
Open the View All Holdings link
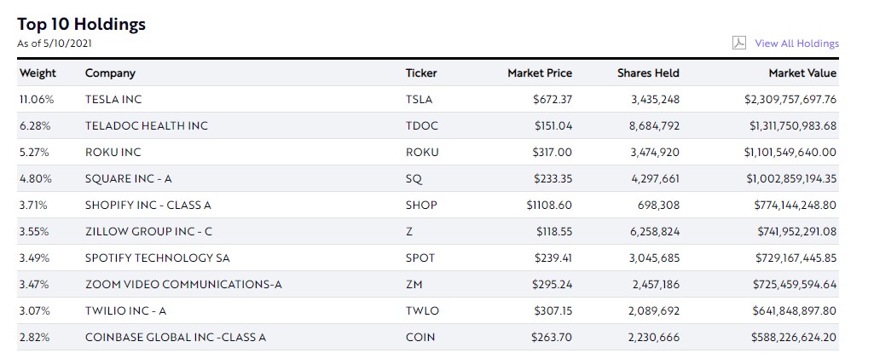click(796, 43)
